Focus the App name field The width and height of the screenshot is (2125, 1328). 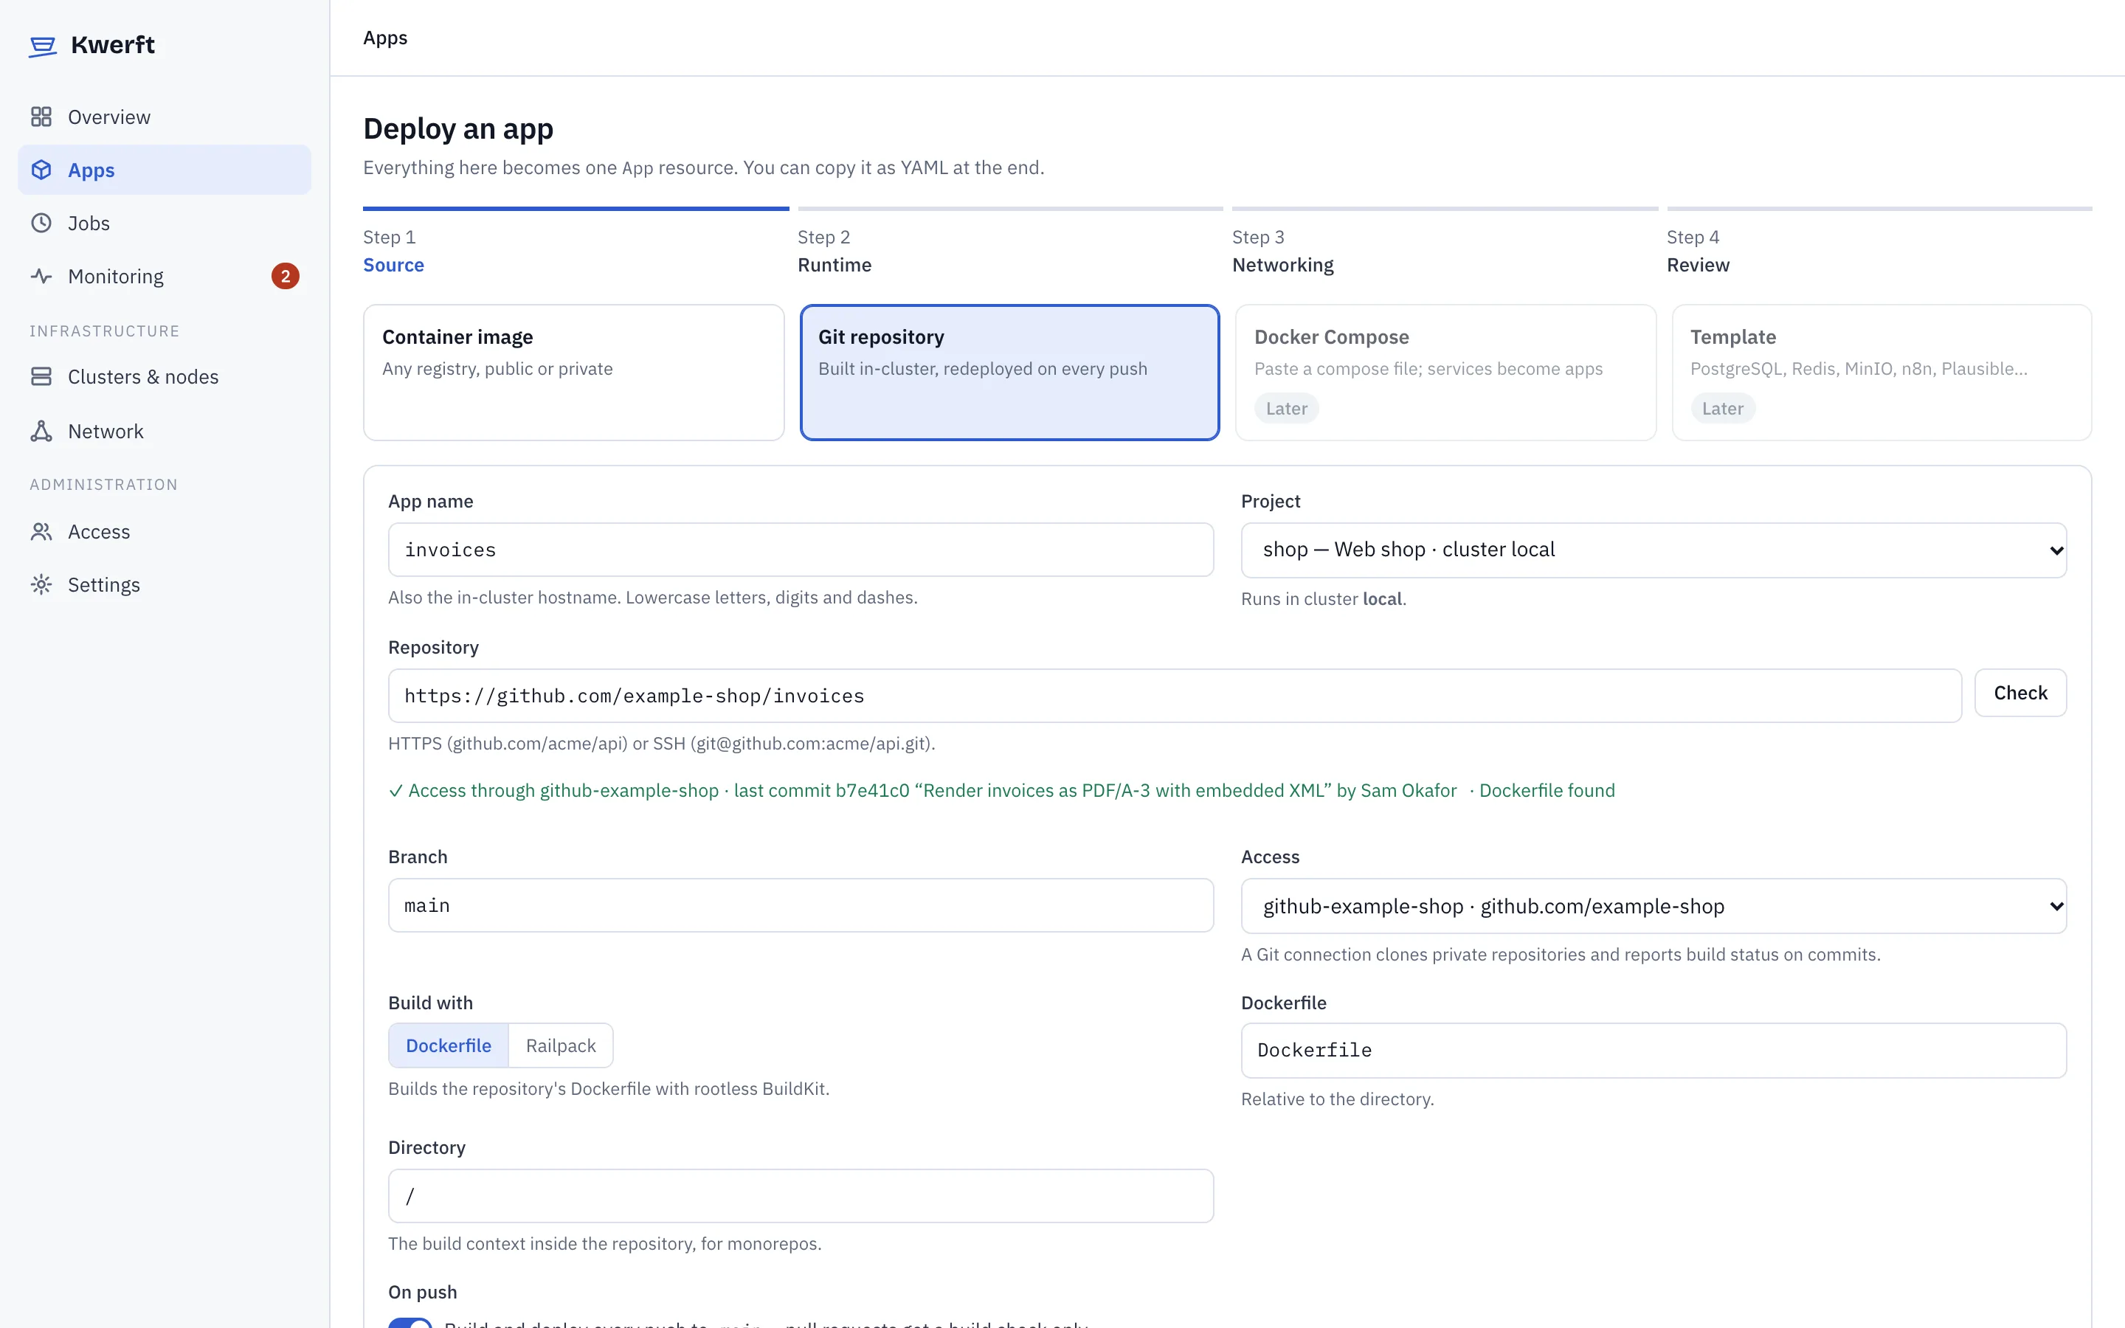801,550
